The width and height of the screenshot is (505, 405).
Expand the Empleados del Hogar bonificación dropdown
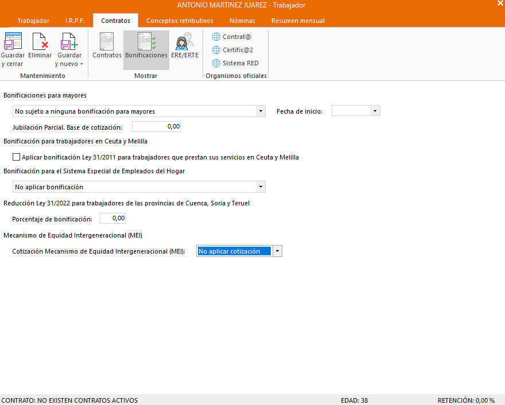(261, 187)
